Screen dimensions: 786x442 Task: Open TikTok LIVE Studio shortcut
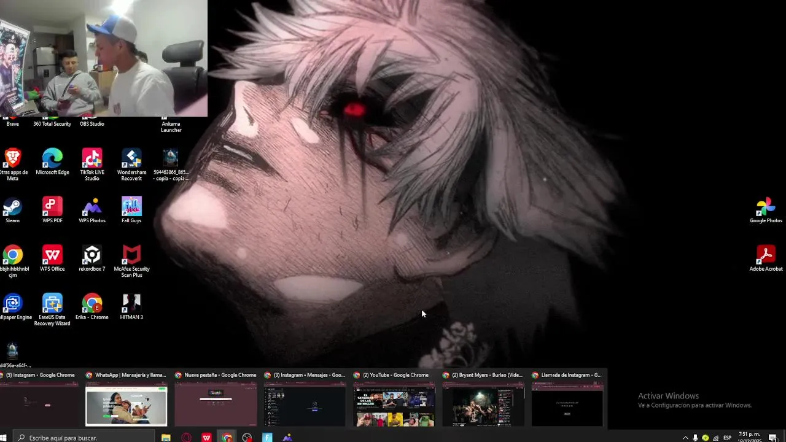click(92, 165)
